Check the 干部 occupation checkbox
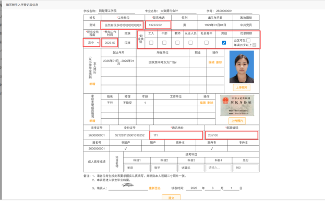Screen dimensions: 325x201 tap(164, 43)
